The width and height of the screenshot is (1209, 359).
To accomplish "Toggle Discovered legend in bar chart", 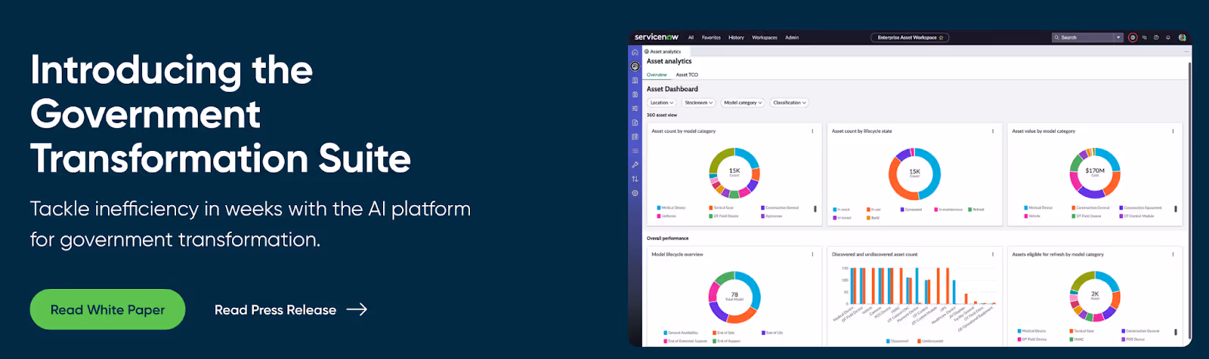I will tap(898, 341).
